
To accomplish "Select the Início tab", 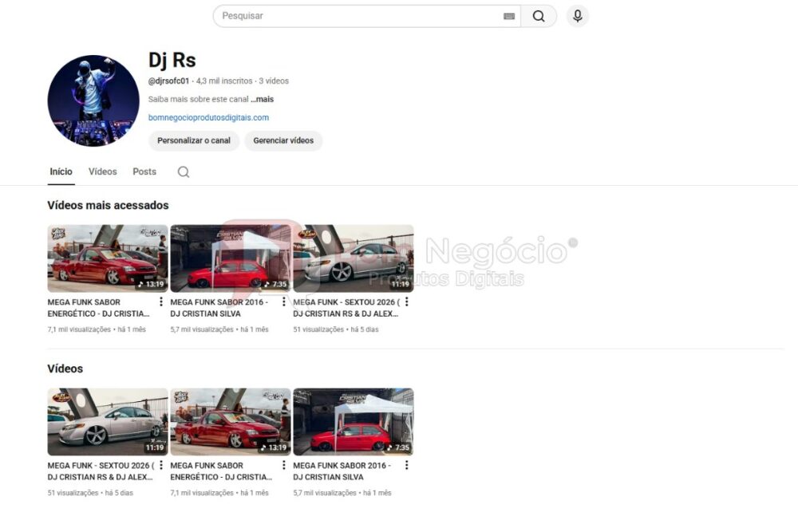I will tap(61, 172).
